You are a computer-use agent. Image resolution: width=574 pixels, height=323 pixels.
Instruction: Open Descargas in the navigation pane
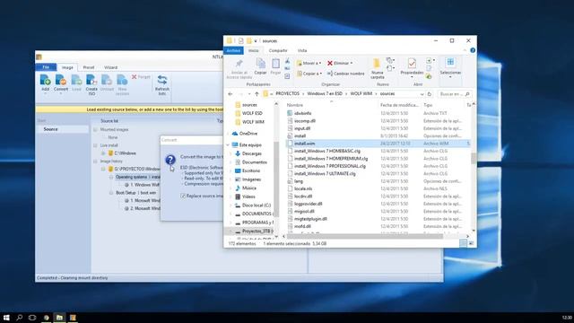(x=251, y=153)
